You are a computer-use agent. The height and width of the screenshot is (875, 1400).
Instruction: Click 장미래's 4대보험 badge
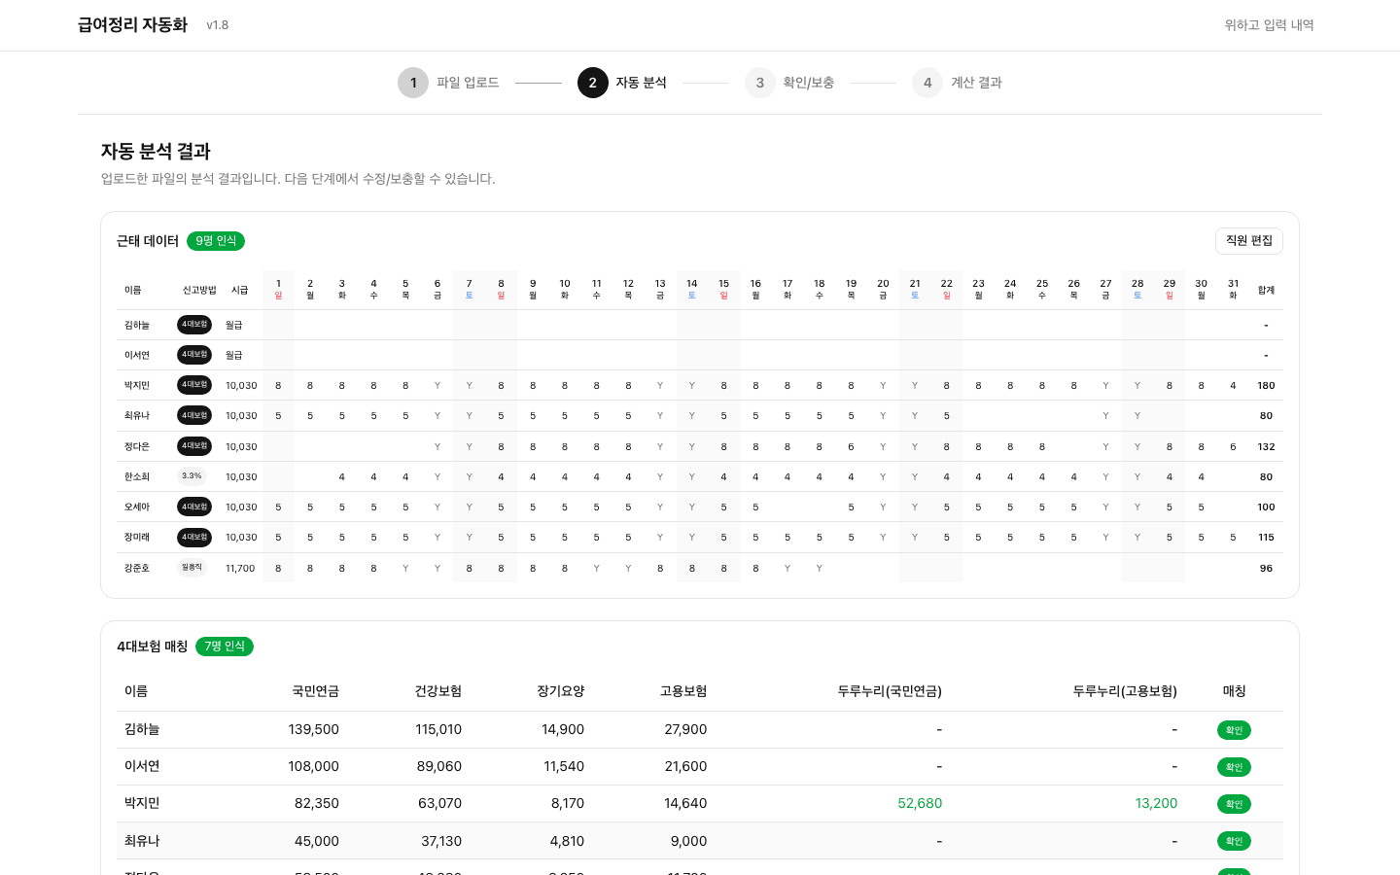[194, 537]
